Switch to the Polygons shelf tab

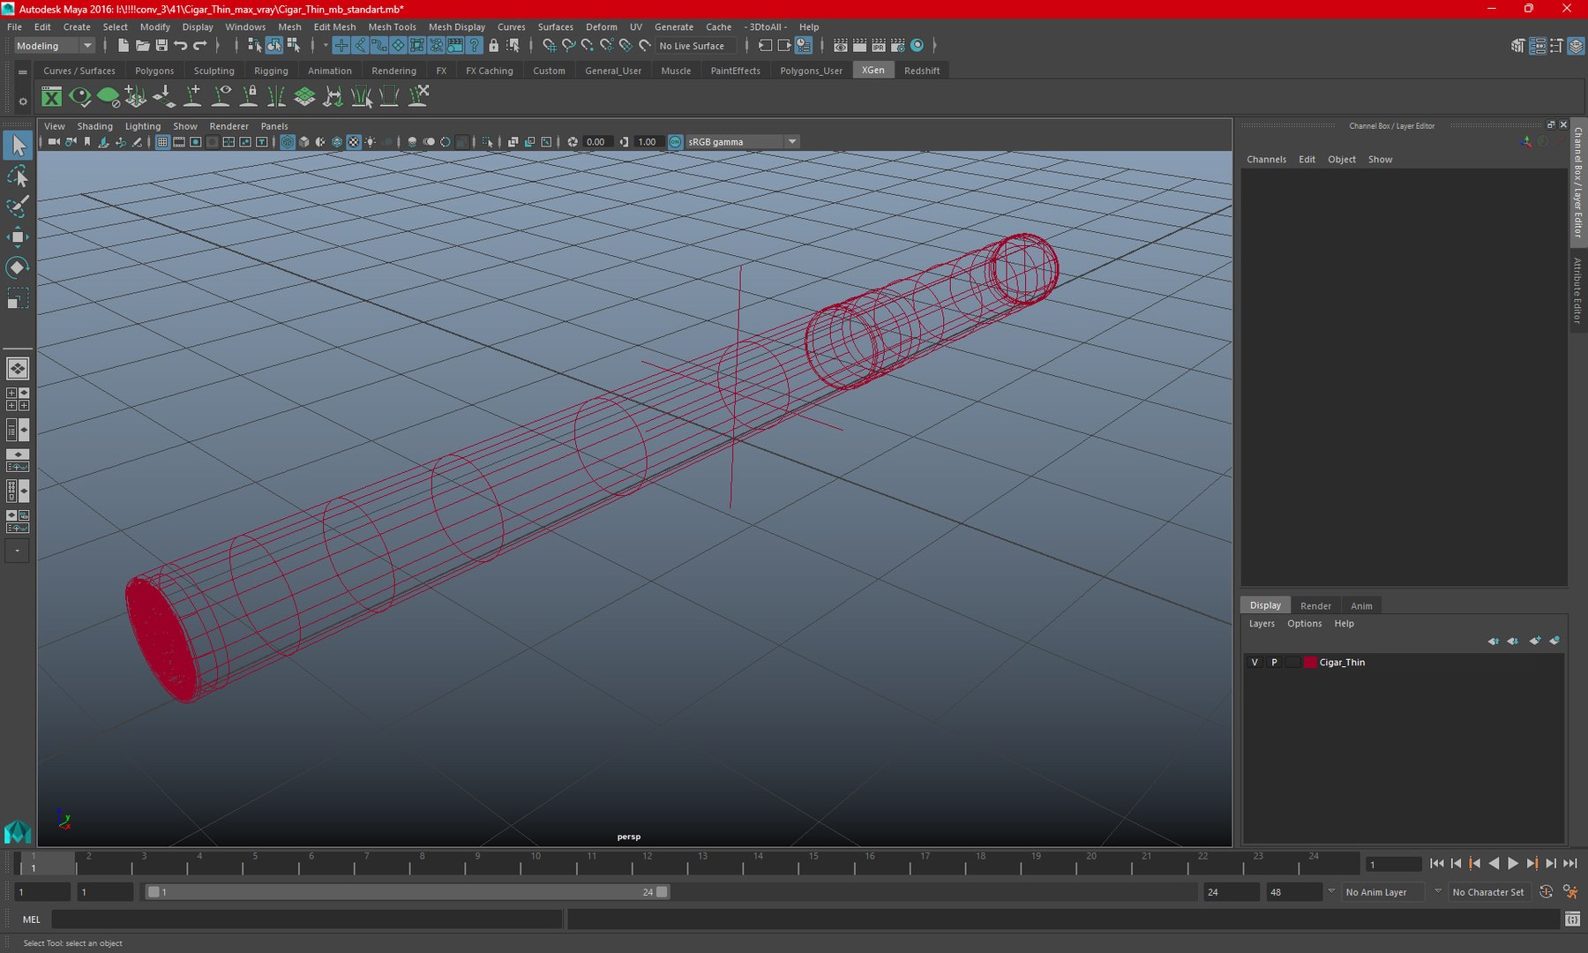pos(154,71)
